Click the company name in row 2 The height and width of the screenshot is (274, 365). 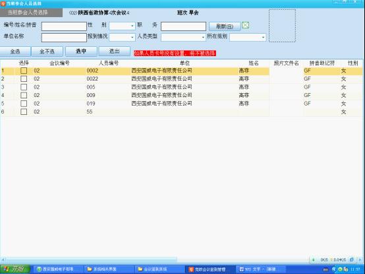(161, 79)
